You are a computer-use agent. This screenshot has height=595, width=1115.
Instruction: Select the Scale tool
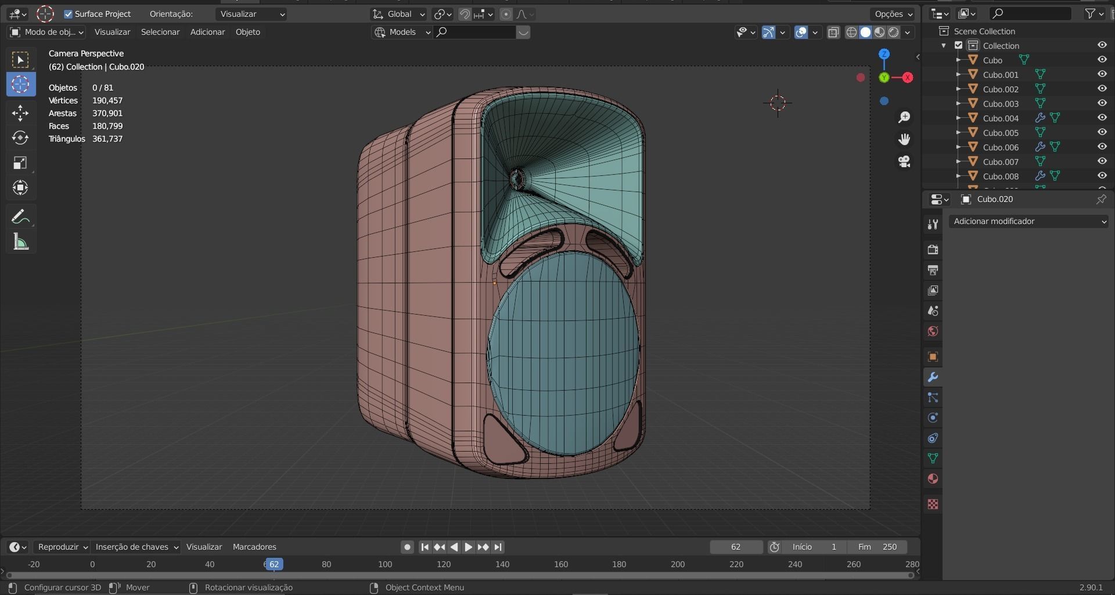click(x=20, y=163)
